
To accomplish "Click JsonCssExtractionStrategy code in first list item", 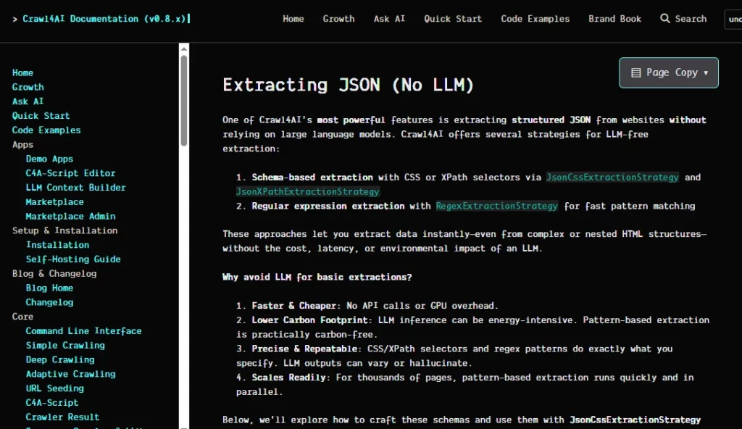I will pos(612,177).
